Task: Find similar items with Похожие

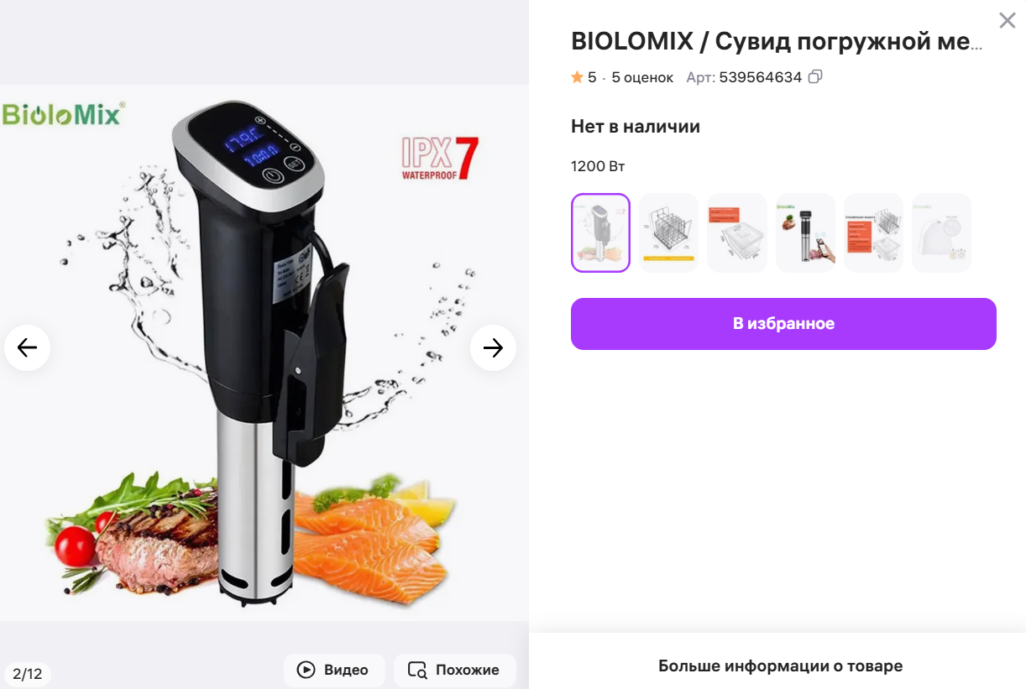Action: pyautogui.click(x=454, y=670)
